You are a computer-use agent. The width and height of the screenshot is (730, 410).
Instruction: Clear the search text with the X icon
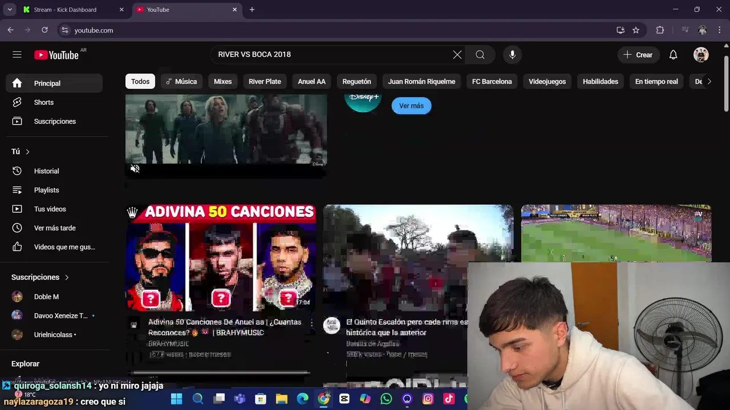pyautogui.click(x=457, y=55)
